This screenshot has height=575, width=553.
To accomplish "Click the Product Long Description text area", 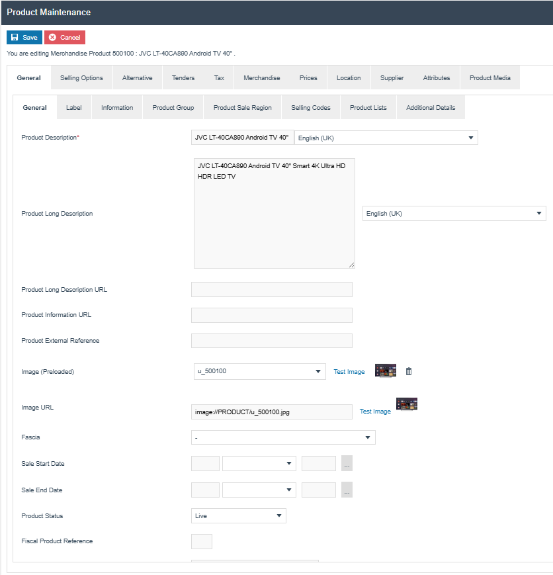I will point(275,214).
